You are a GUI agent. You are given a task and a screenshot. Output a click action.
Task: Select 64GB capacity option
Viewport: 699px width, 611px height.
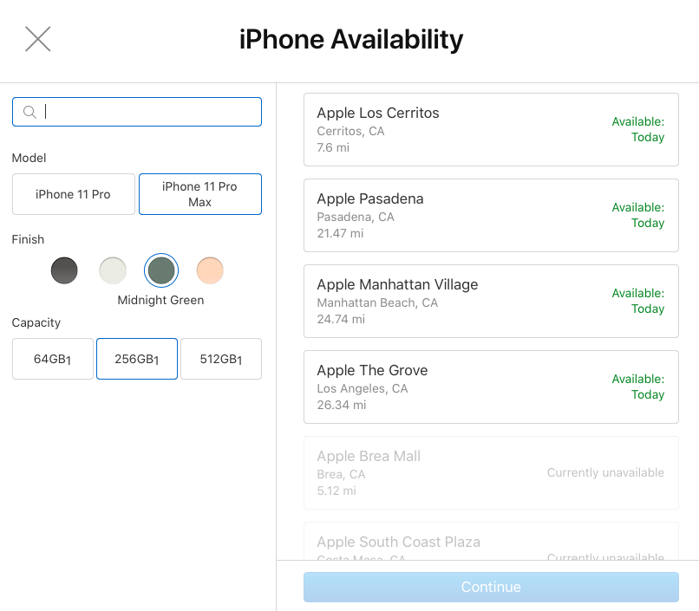(53, 359)
